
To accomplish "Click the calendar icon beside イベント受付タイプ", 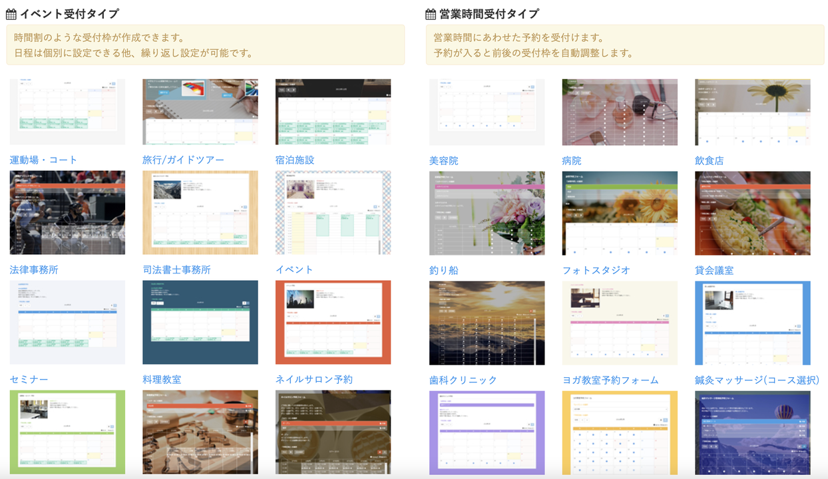I will click(x=11, y=14).
